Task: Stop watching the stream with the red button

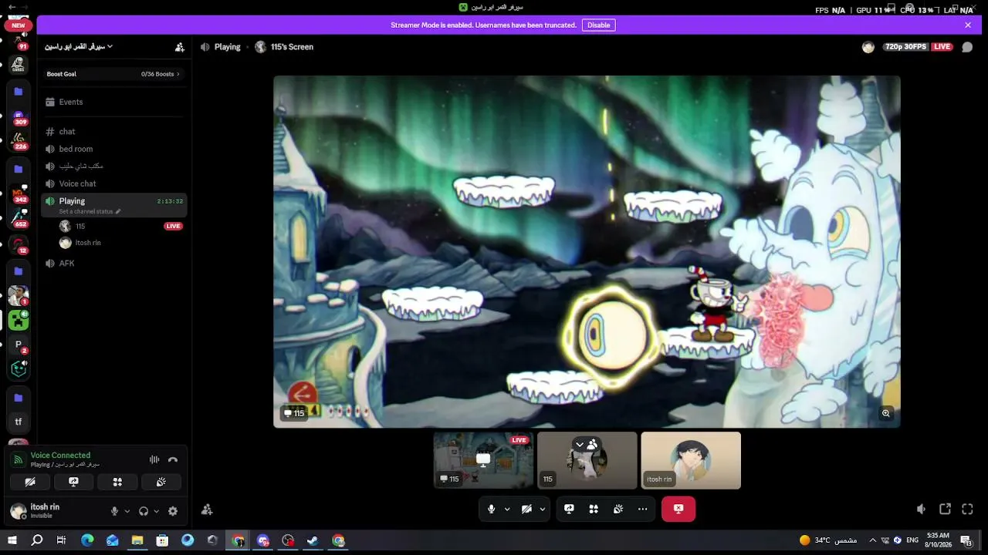Action: [x=678, y=509]
